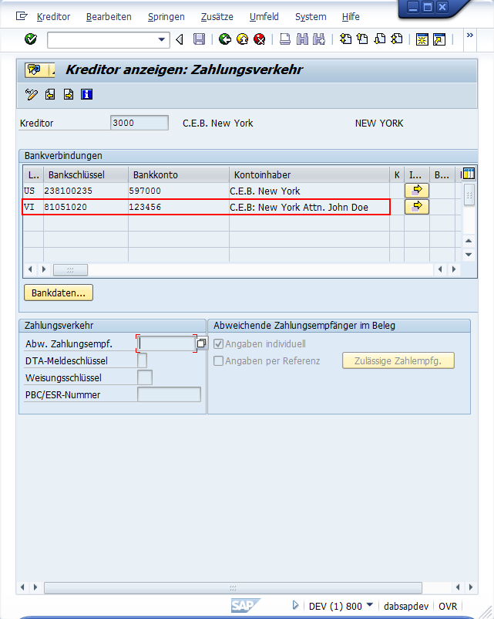Click the Find next binoculars icon
The width and height of the screenshot is (494, 619).
(319, 39)
